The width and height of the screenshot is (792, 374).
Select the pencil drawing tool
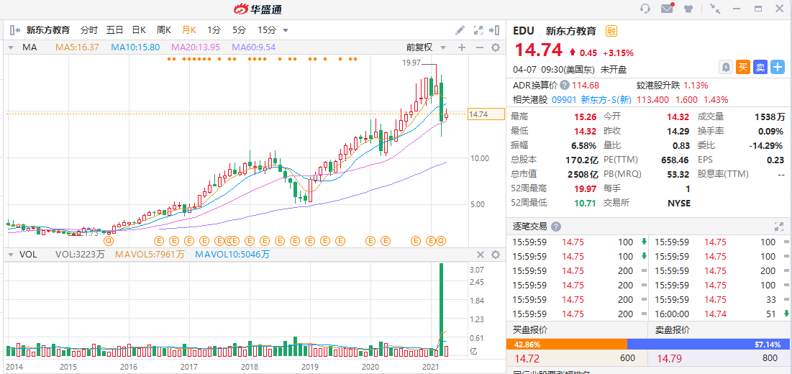pos(460,30)
